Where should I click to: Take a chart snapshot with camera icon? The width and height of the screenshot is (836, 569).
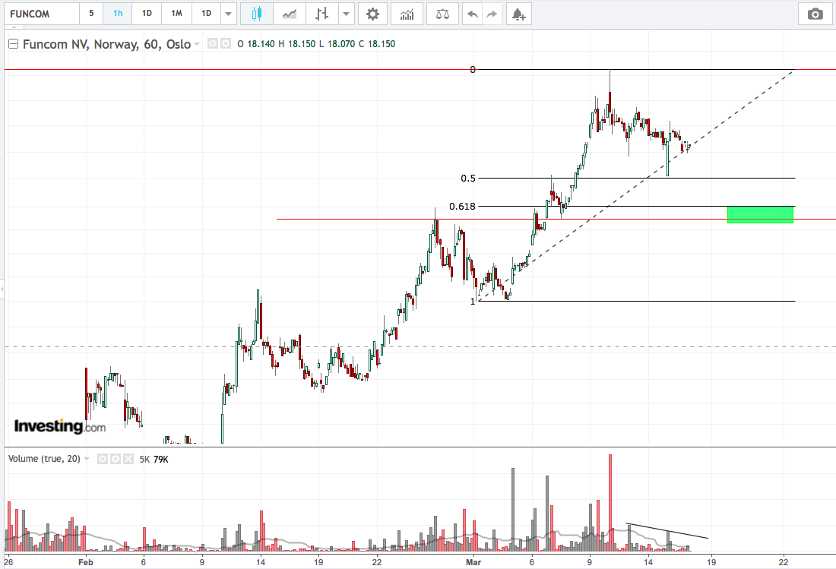(x=815, y=14)
